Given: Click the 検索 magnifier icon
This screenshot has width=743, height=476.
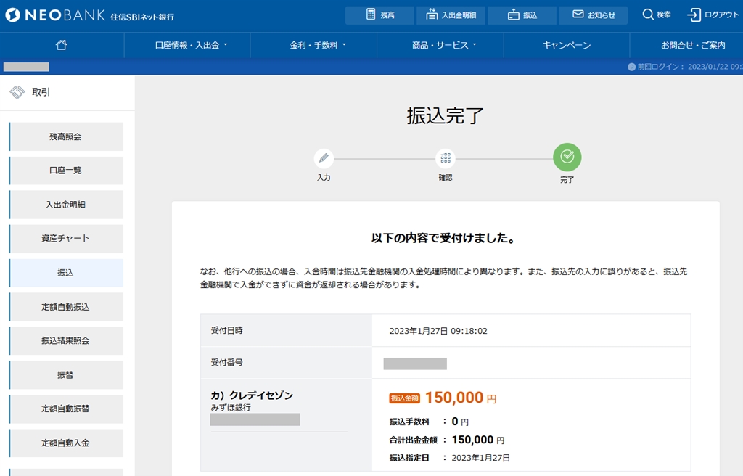Looking at the screenshot, I should [648, 15].
